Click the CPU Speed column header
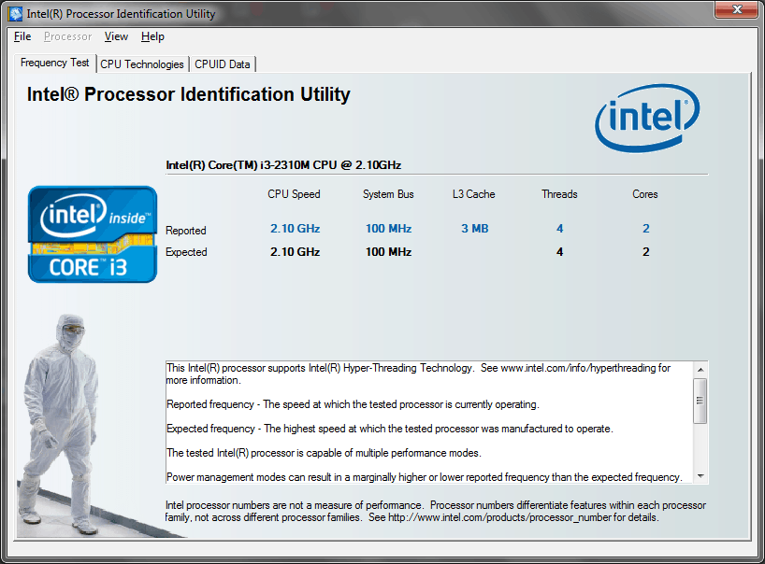This screenshot has width=765, height=564. 294,194
